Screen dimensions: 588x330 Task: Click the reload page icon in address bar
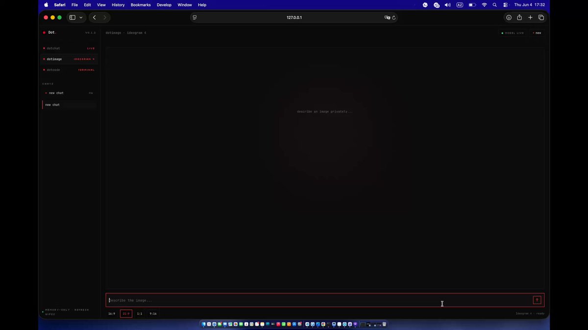coord(393,18)
